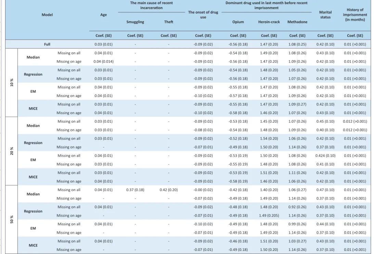374x254 pixels.
Task: Click the "0.47 (0.10)" Marital status cell
Action: tap(325, 190)
